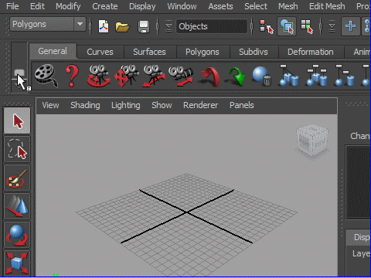The height and width of the screenshot is (278, 371).
Task: Click the ViewCube in the viewport
Action: click(x=312, y=141)
